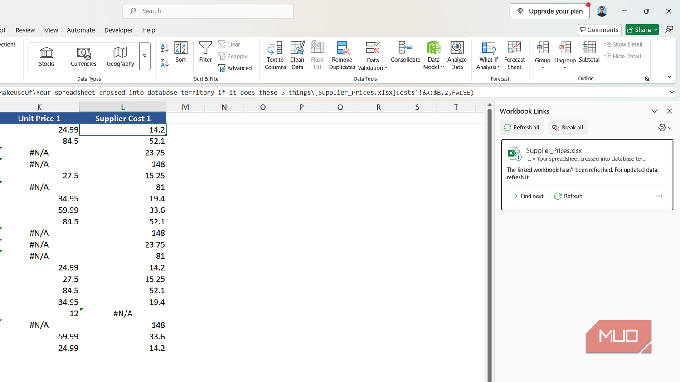This screenshot has height=382, width=680.
Task: Sort Z to A descending
Action: 165,62
